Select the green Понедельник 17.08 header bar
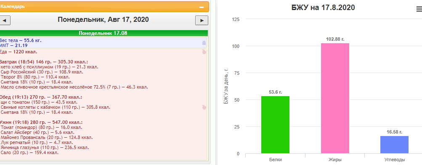422x165 pixels. point(104,33)
